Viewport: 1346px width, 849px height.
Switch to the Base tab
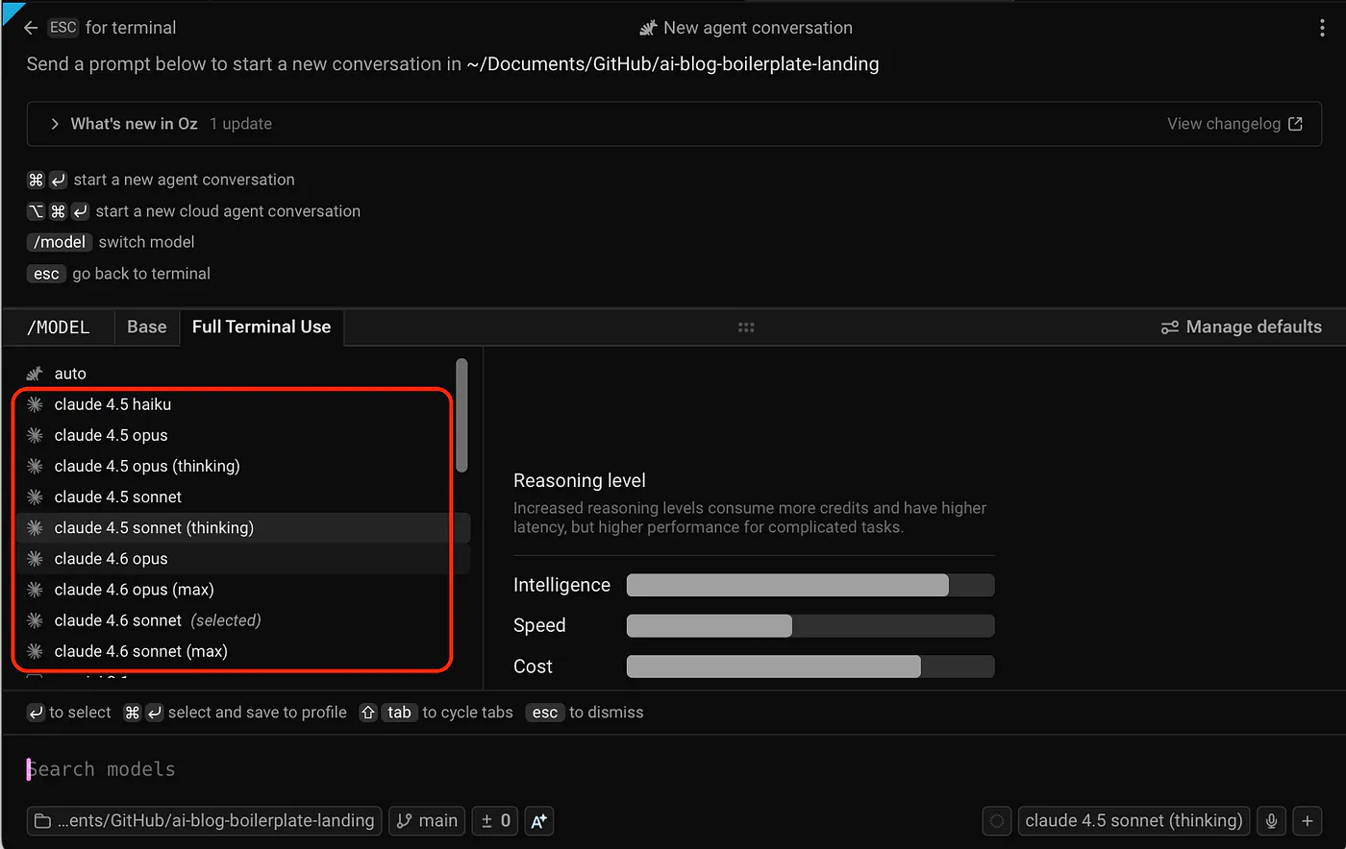tap(146, 327)
